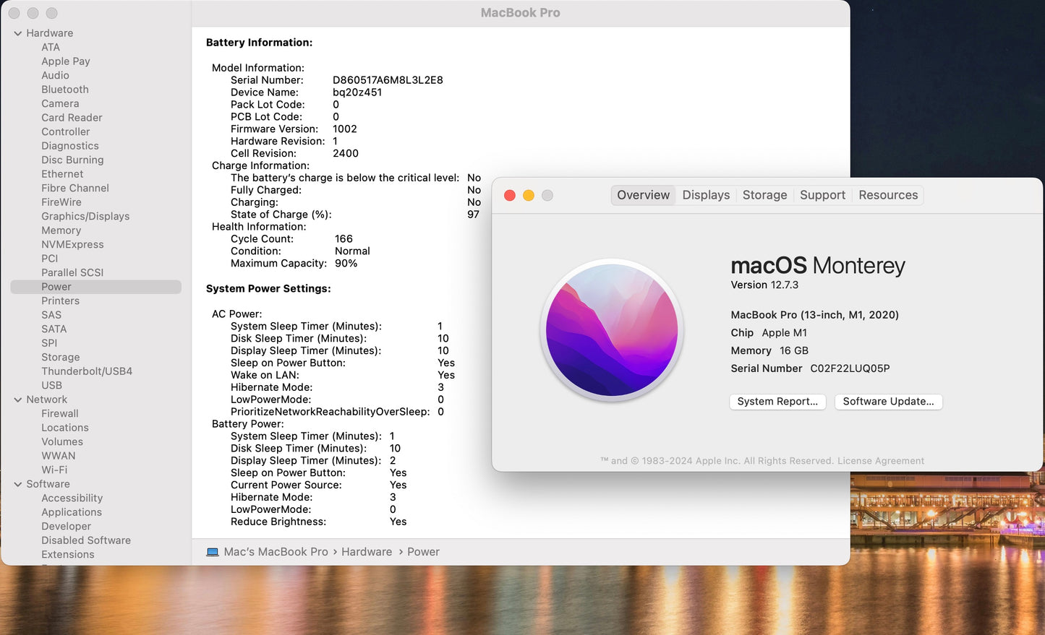Image resolution: width=1045 pixels, height=635 pixels.
Task: Select Bluetooth in the sidebar
Action: coord(65,90)
